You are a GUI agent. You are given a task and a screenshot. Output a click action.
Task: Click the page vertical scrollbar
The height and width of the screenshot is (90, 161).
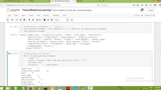coord(160,49)
